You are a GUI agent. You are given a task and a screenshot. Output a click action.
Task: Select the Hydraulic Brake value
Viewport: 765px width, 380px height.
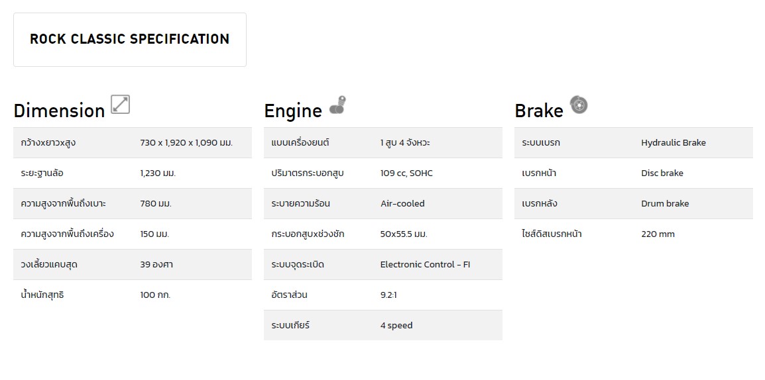(674, 143)
